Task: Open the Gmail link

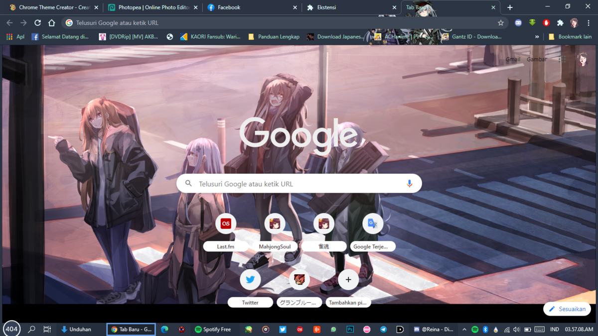Action: [x=513, y=59]
